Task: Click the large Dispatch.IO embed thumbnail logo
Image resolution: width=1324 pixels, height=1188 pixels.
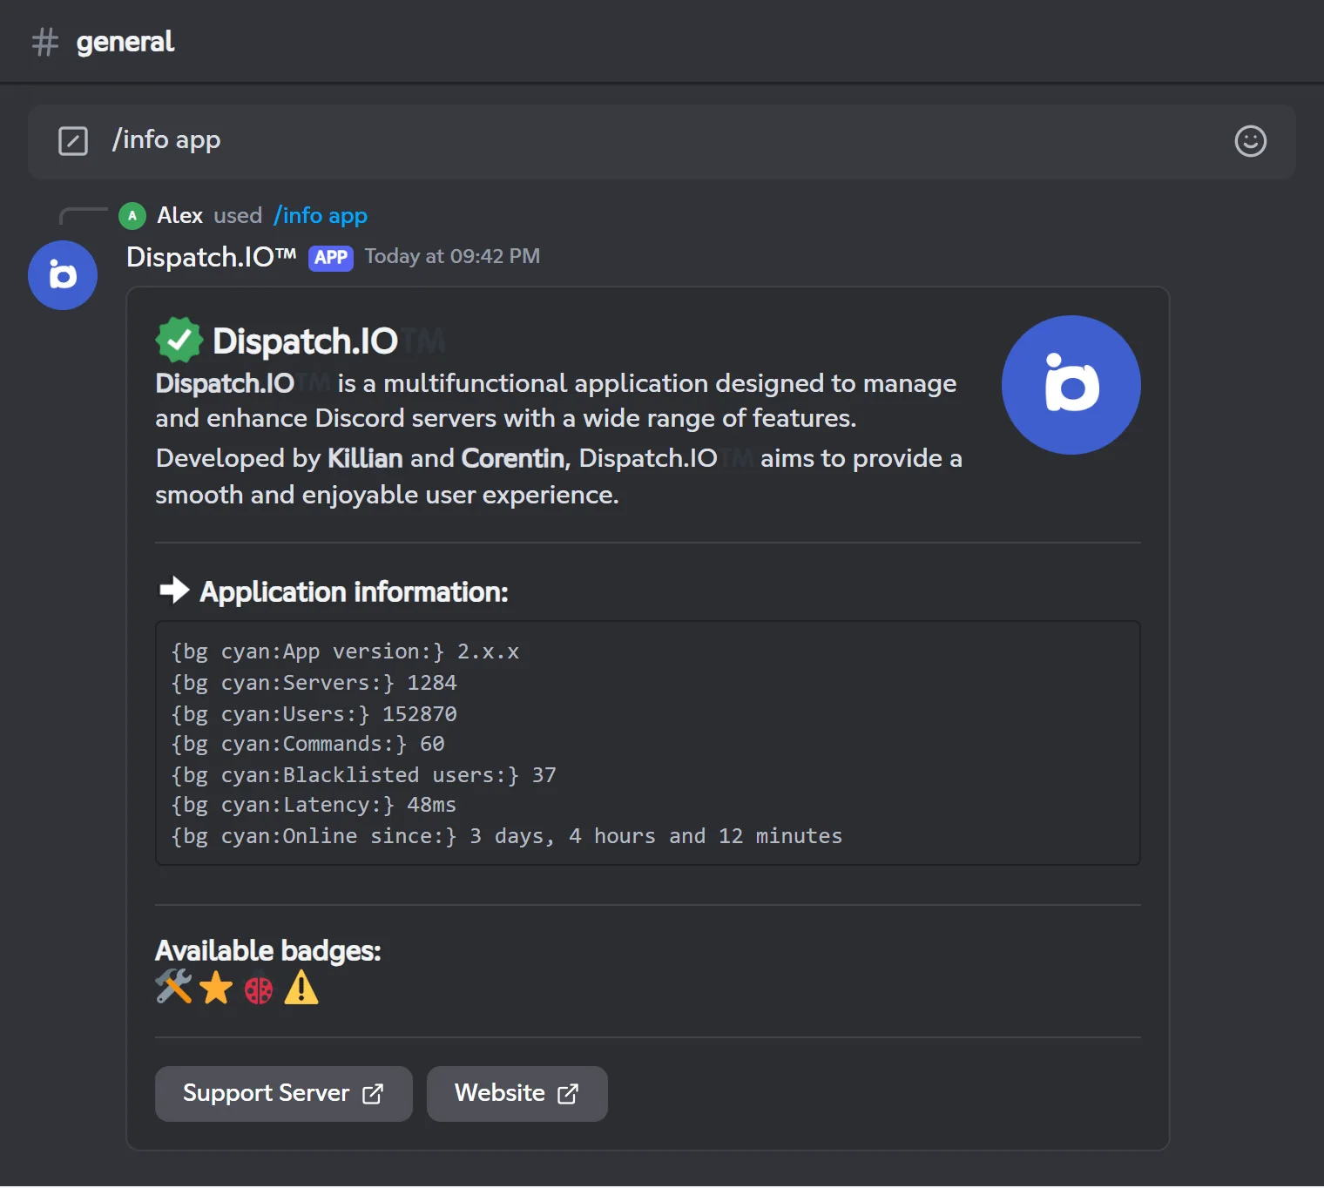Action: point(1071,385)
